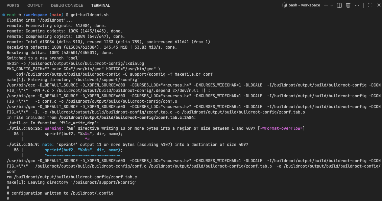Image resolution: width=382 pixels, height=201 pixels.
Task: Click the 'Cloning into '/buildroot'...' line
Action: pos(40,20)
